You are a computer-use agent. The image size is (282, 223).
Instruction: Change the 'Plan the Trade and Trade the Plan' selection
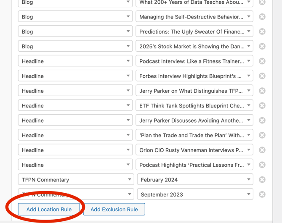194,135
